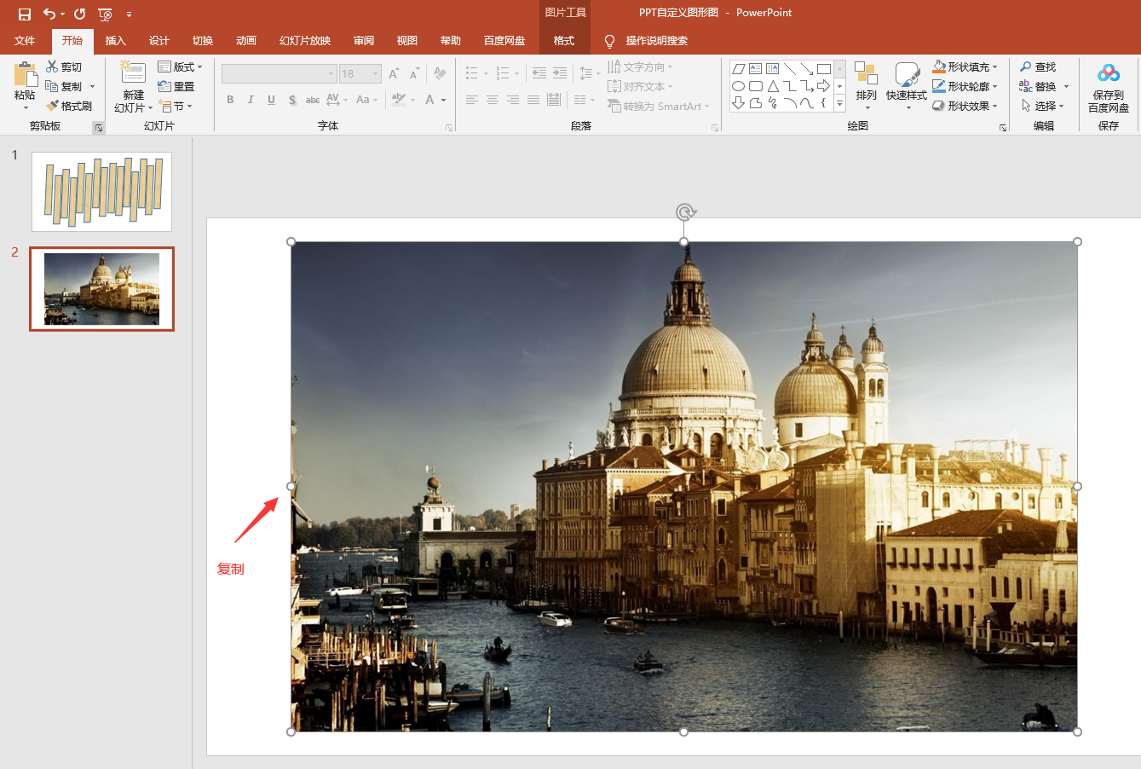Open the Arrange shapes icon
The image size is (1141, 769).
[866, 74]
